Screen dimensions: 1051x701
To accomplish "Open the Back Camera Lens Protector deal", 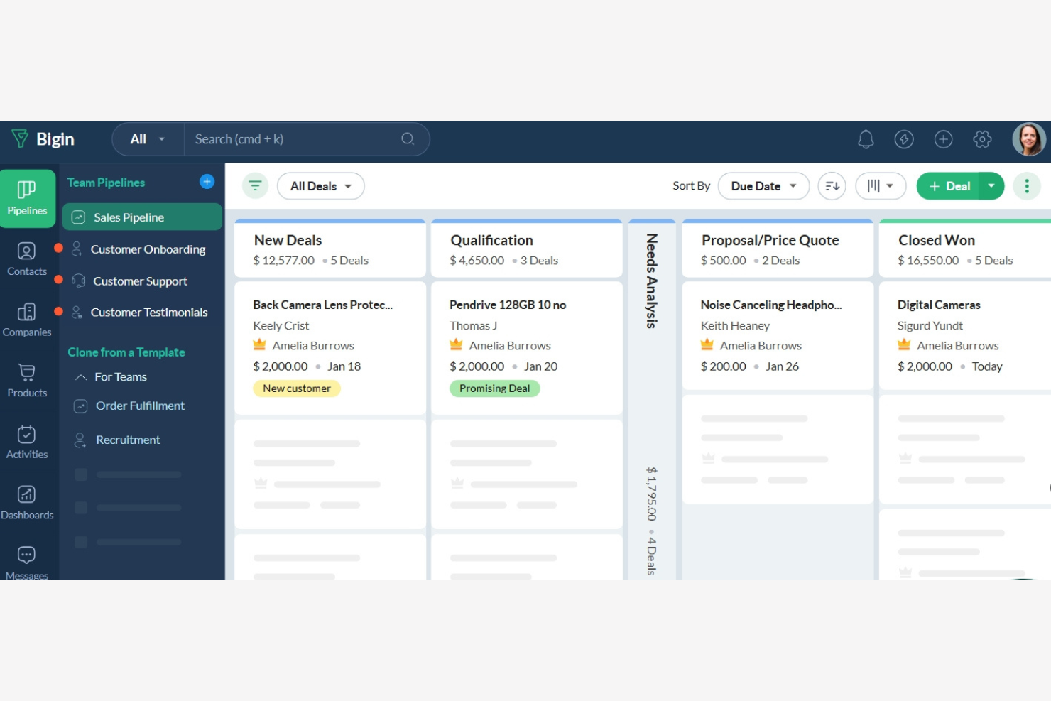I will (322, 305).
